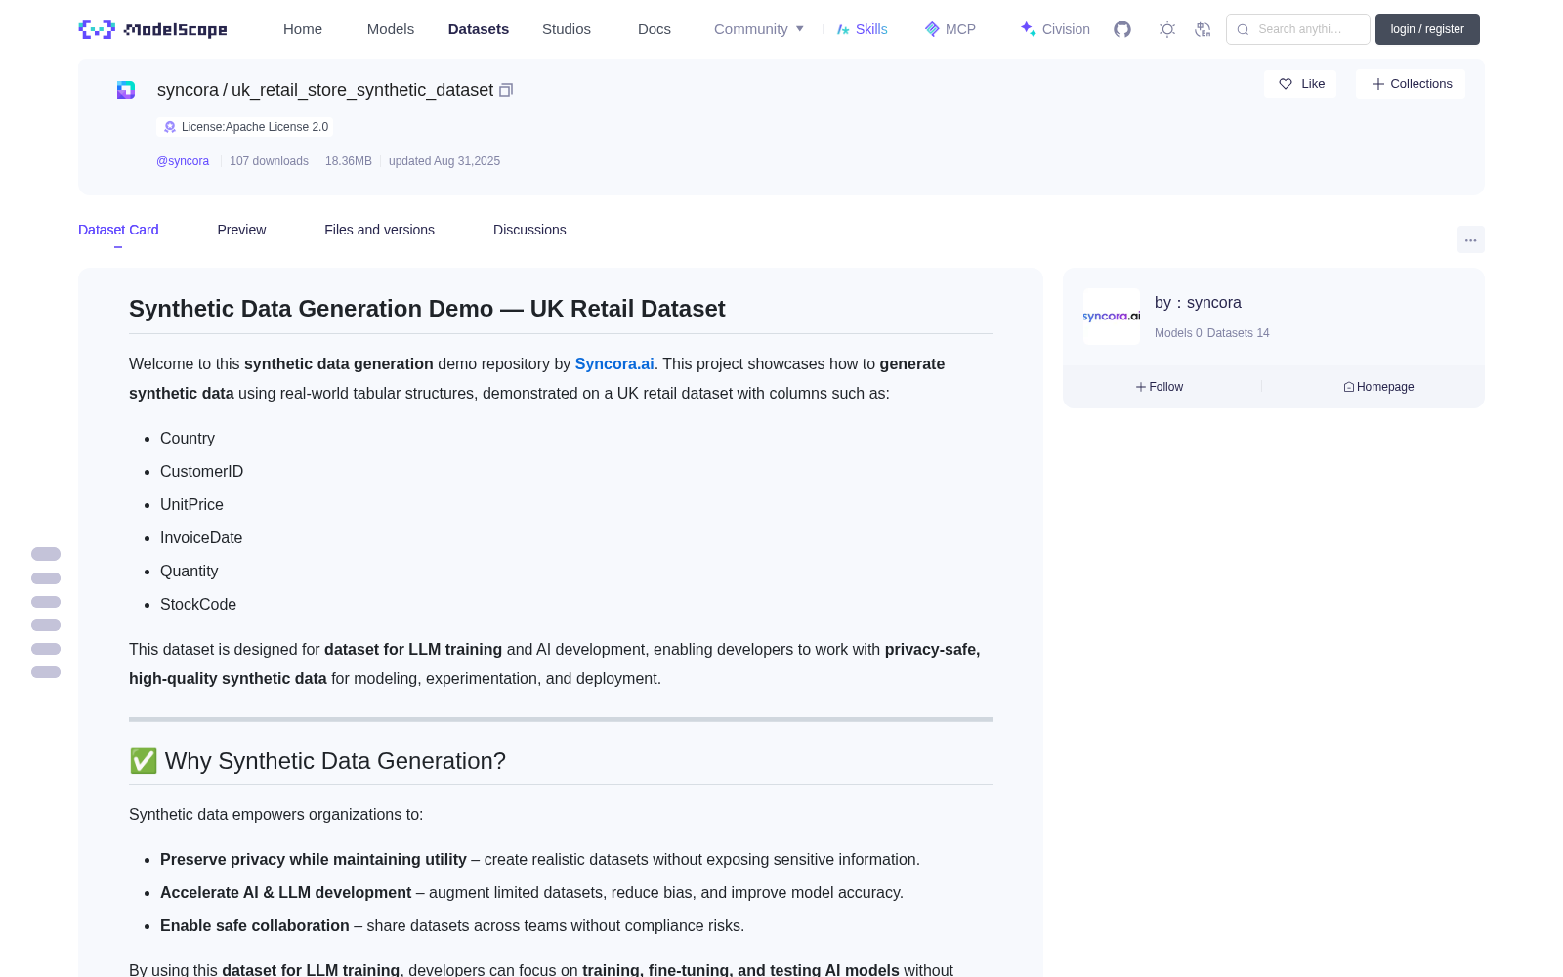Open the GitHub icon link
This screenshot has width=1563, height=977.
[1122, 29]
